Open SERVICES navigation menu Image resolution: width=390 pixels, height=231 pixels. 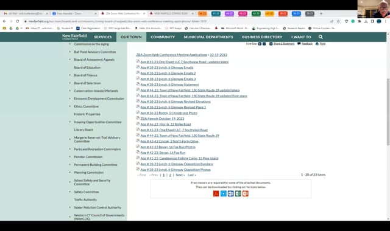tap(103, 37)
